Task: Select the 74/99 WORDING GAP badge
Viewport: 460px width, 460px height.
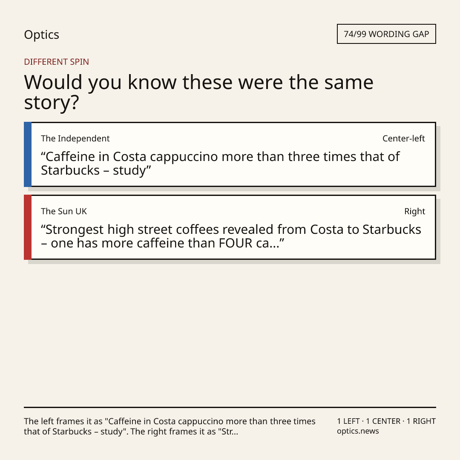Action: point(386,34)
